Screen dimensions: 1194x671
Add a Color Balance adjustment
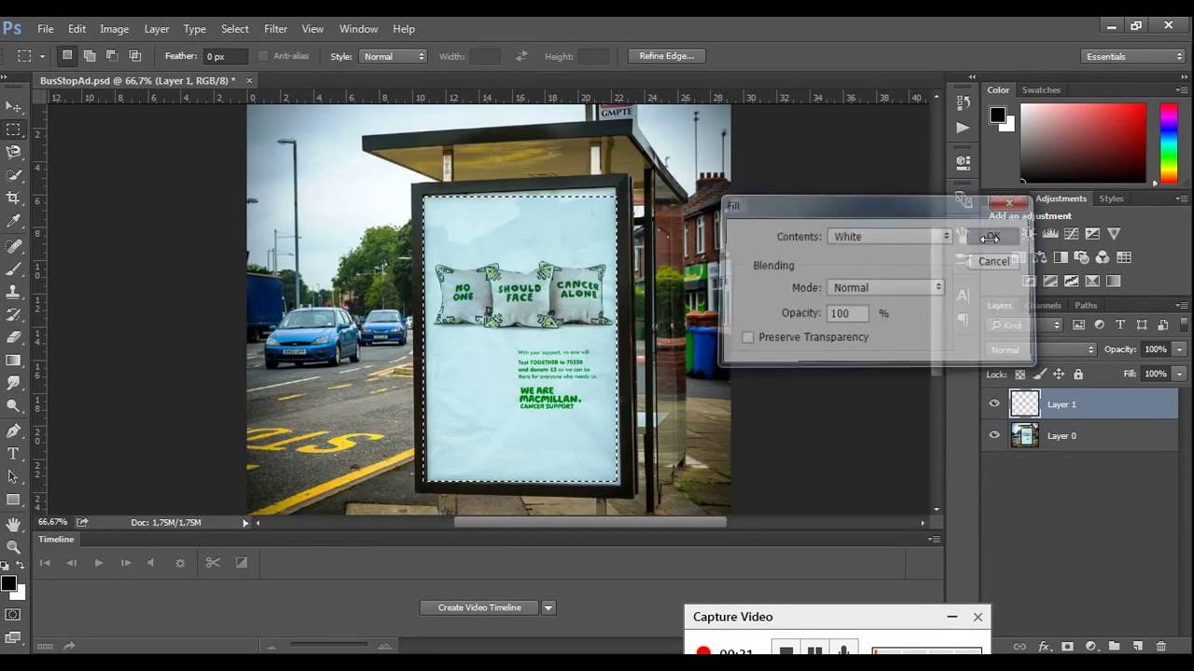[x=1039, y=257]
